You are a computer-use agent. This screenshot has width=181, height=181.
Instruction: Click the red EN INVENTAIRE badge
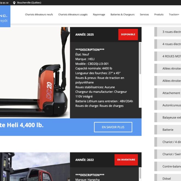[126, 160]
